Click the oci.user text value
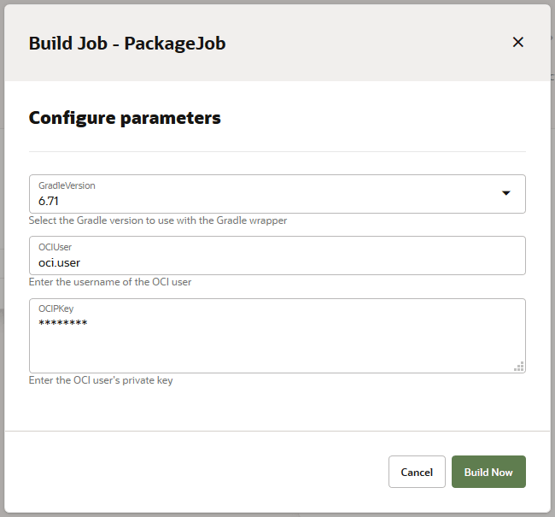Screen dimensions: 555x517 (59, 263)
